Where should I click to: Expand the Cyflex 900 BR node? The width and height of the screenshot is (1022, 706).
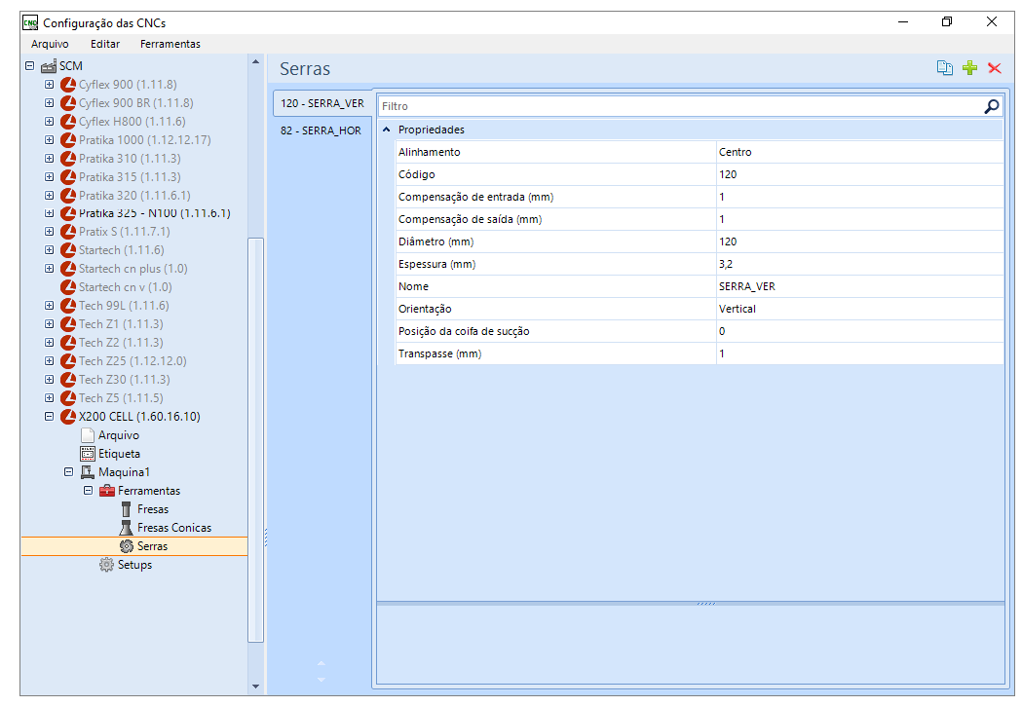click(x=49, y=103)
